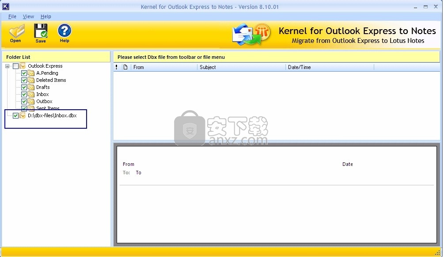Screen dimensions: 444x257
Task: Open the View menu
Action: (28, 16)
